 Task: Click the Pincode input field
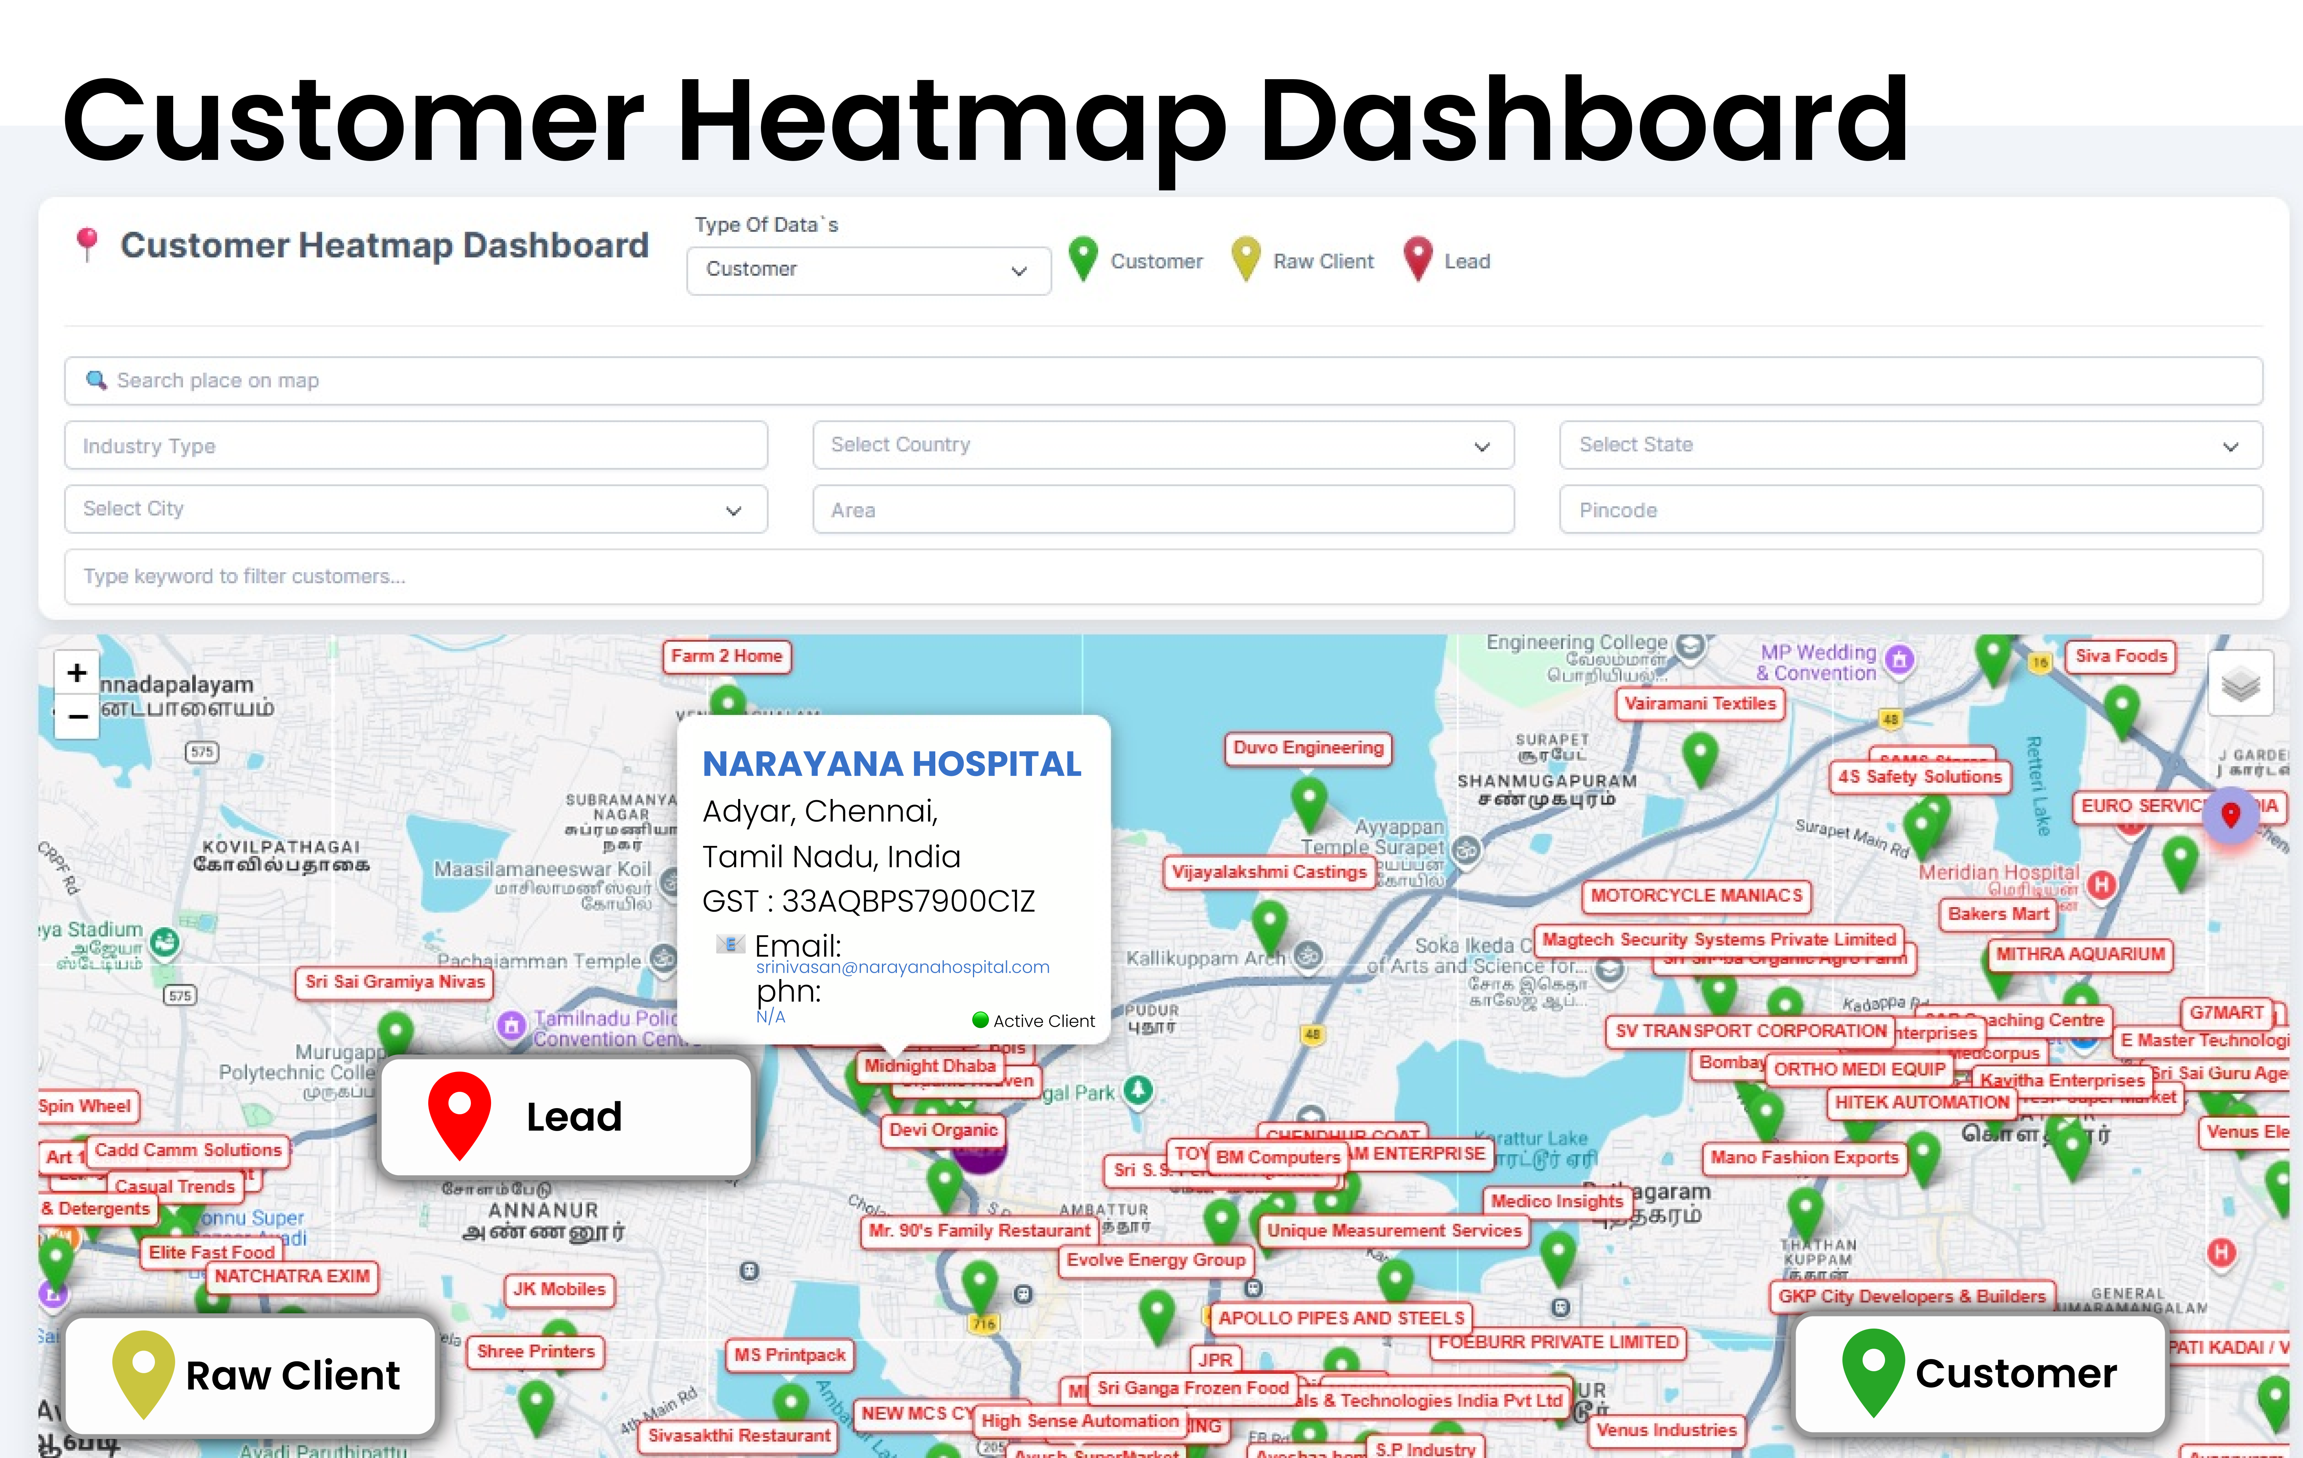point(1909,510)
